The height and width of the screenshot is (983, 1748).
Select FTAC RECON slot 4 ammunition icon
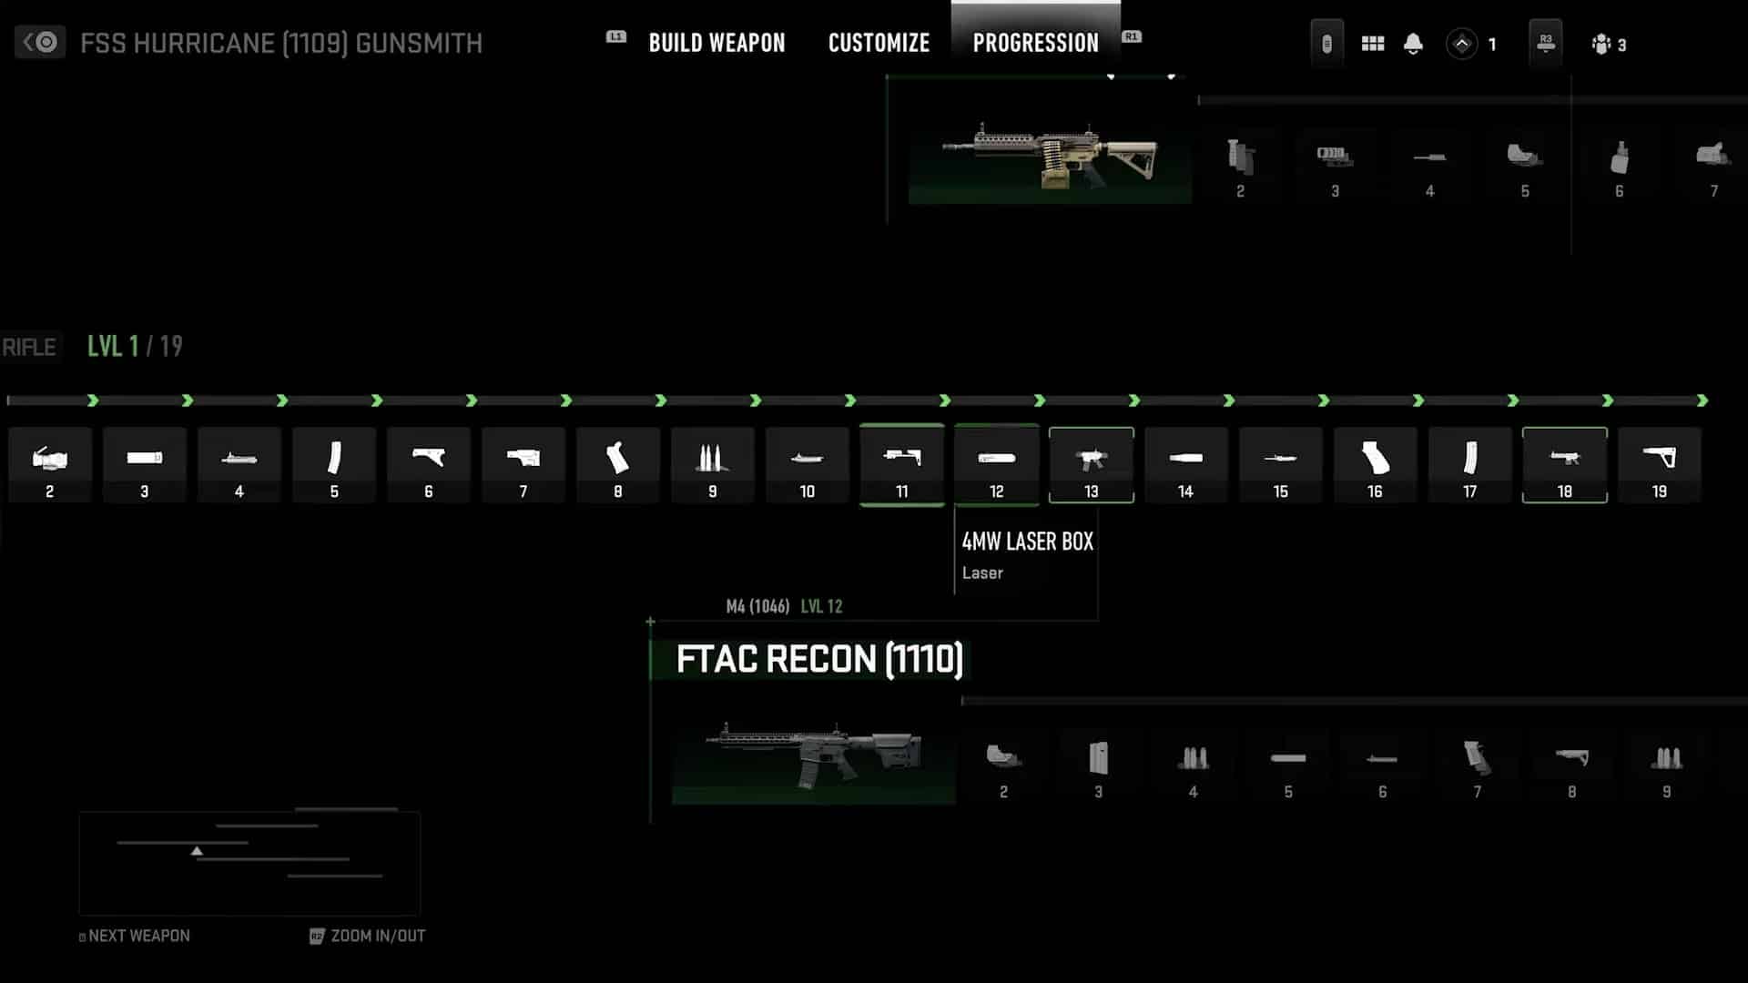(x=1192, y=756)
